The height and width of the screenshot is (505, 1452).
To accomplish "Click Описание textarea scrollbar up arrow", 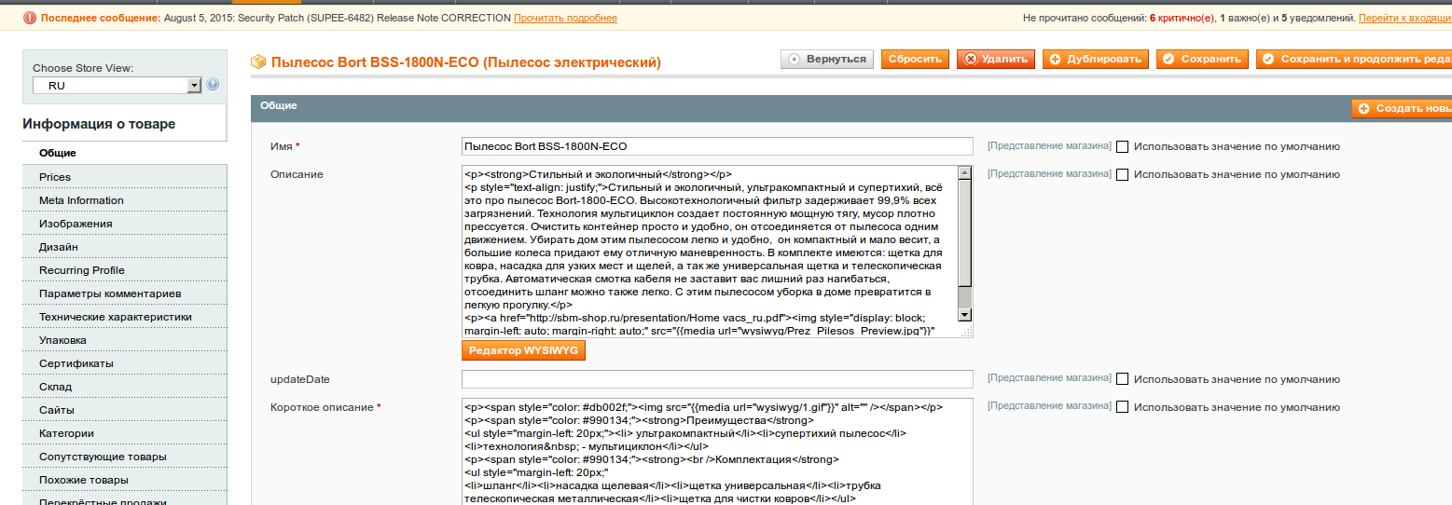I will (x=964, y=173).
